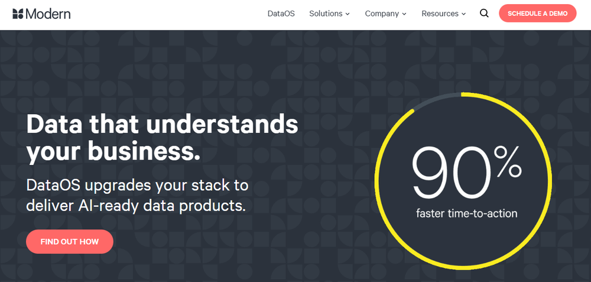Viewport: 591px width, 282px height.
Task: Expand the chevron next to Company
Action: point(404,14)
